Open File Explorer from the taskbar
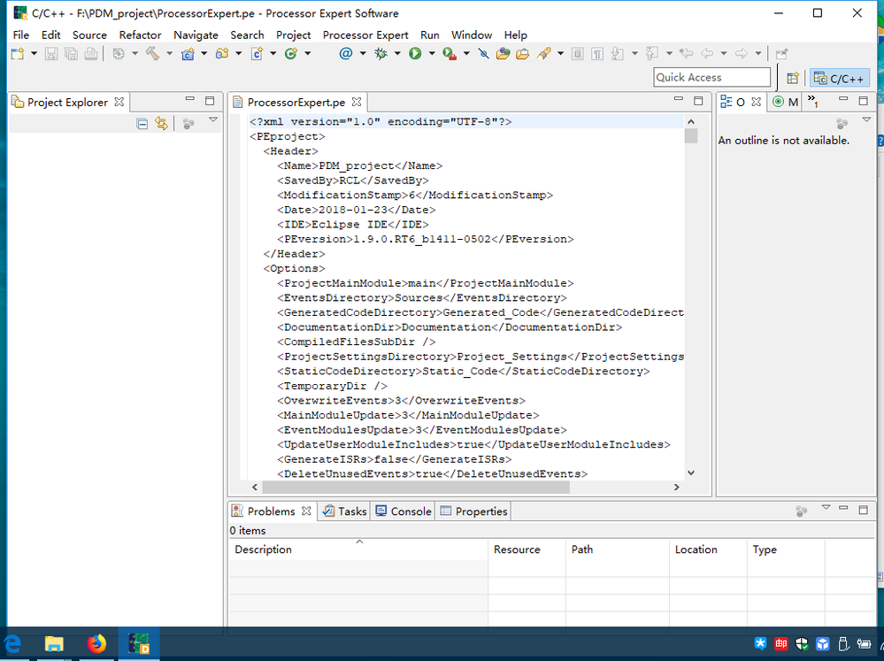 (x=54, y=643)
